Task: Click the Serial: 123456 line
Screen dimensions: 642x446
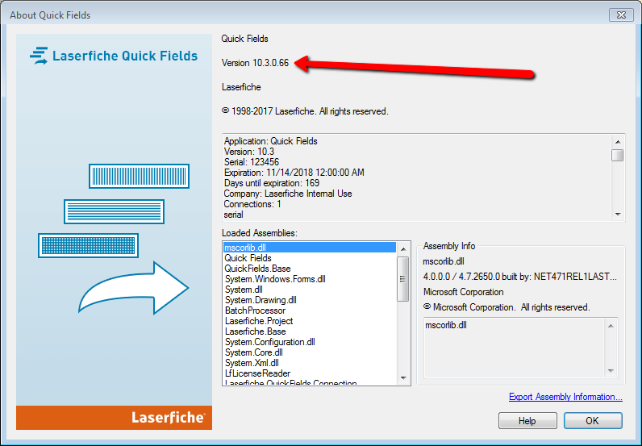Action: coord(252,162)
